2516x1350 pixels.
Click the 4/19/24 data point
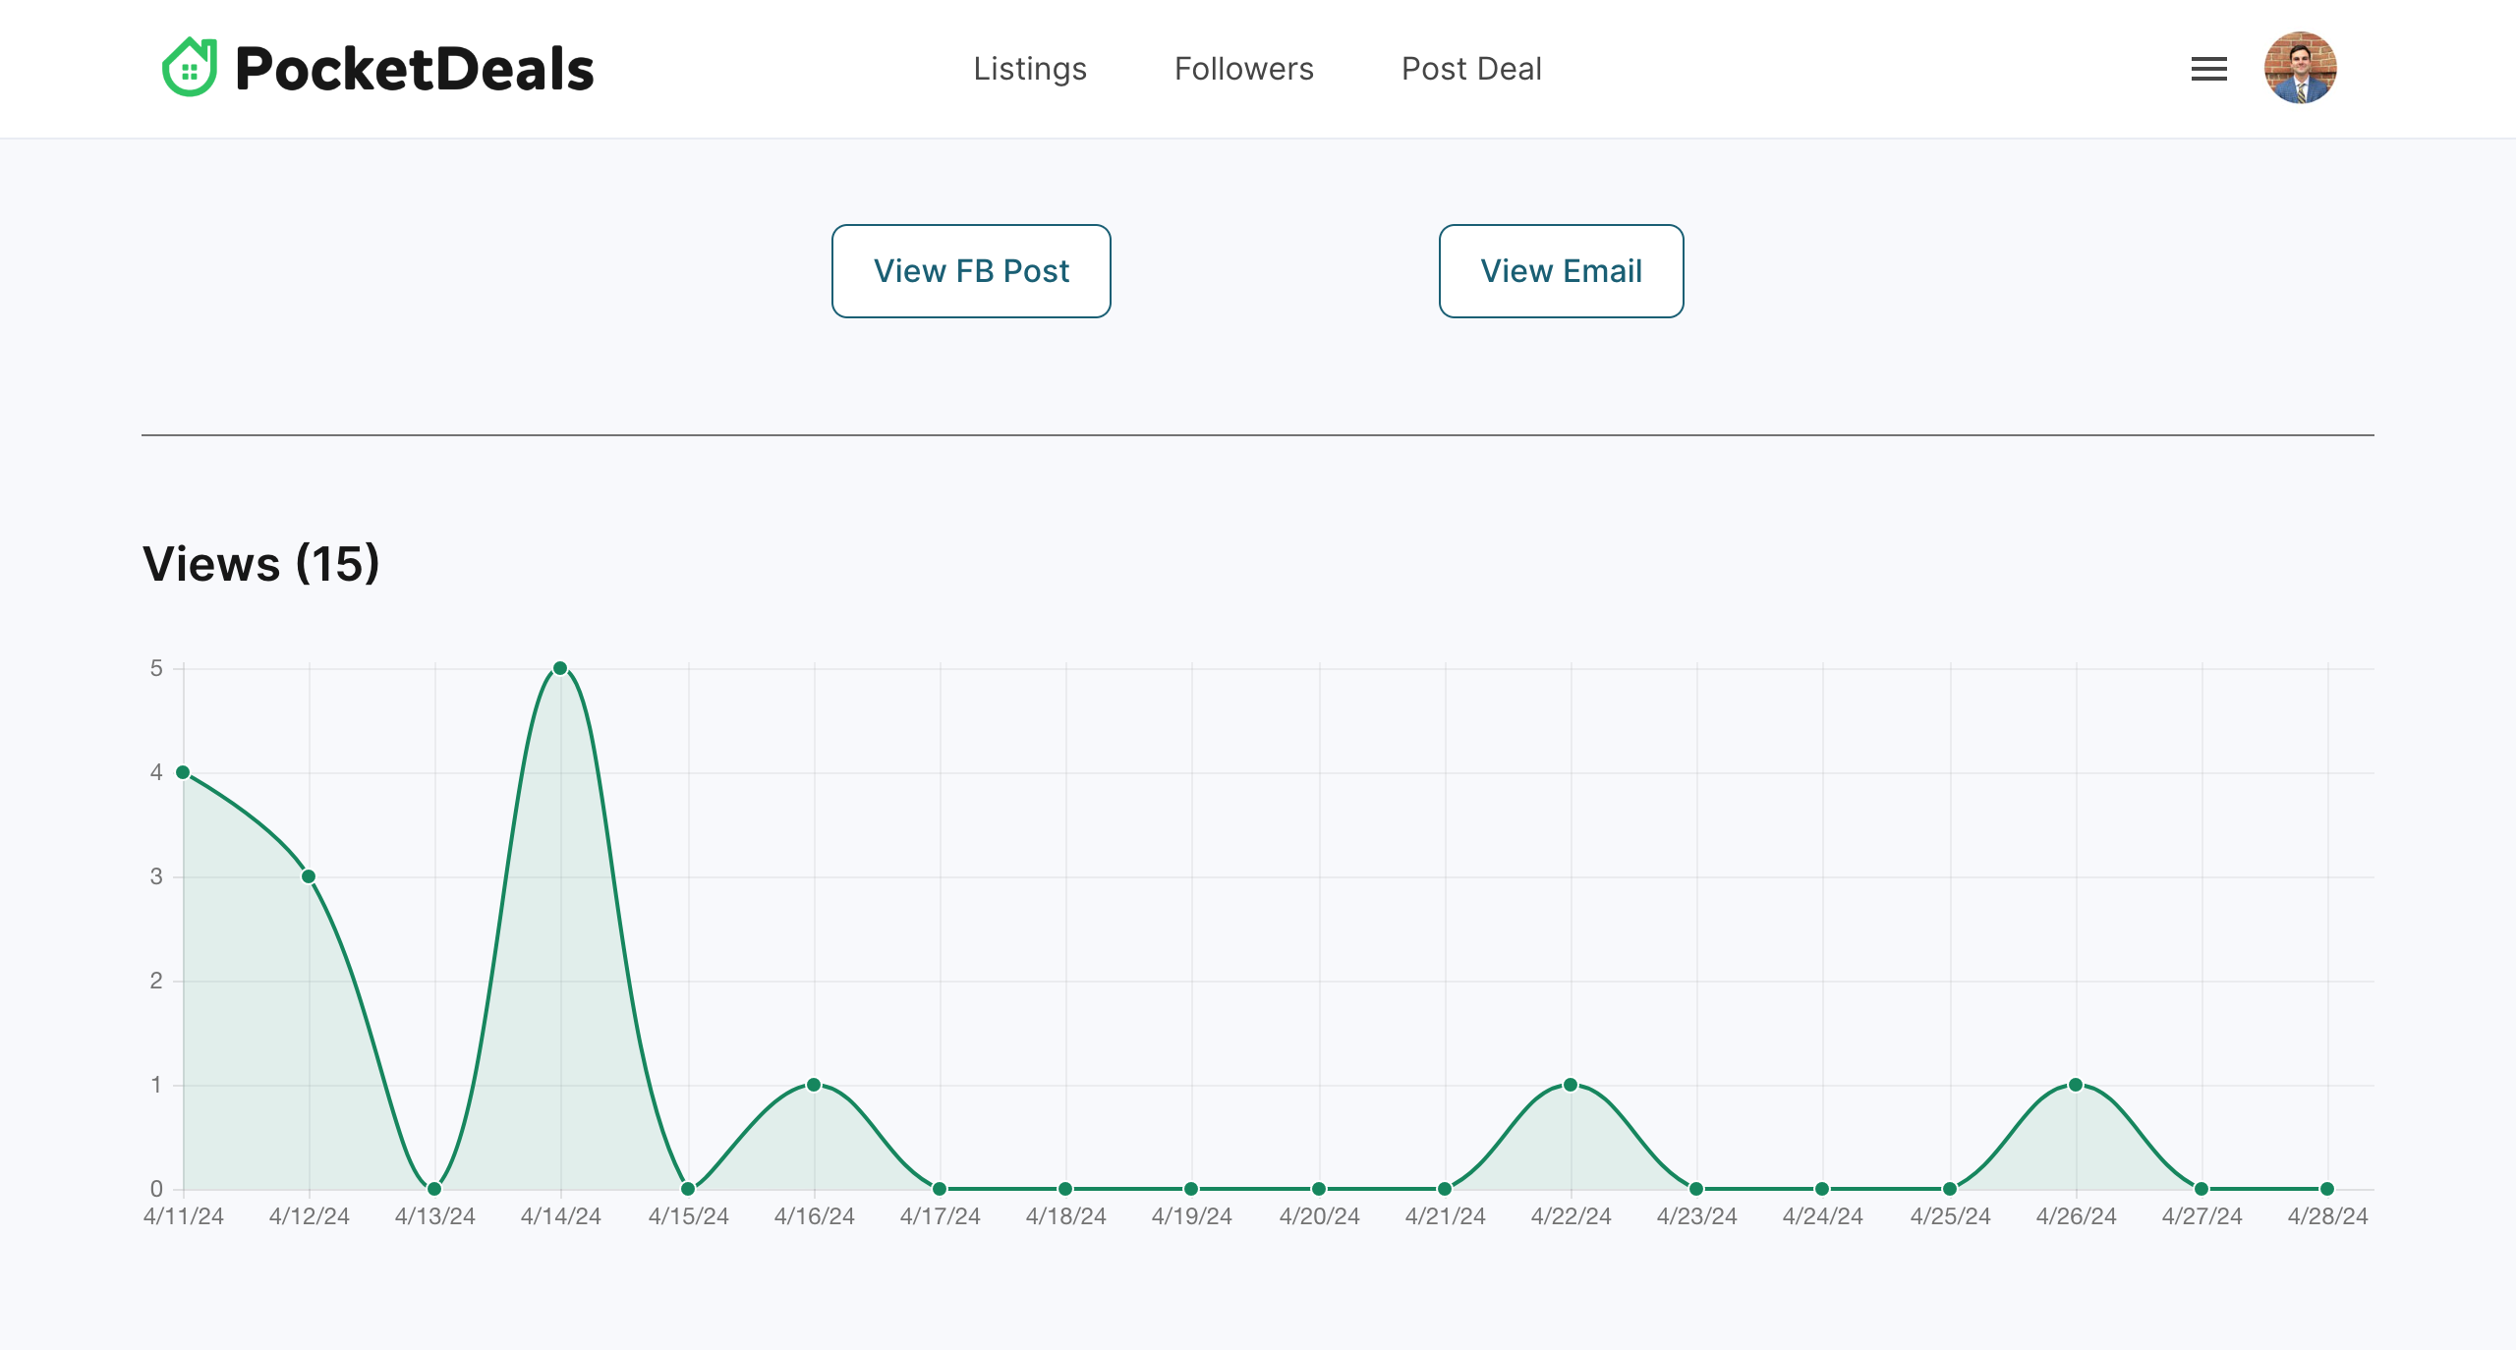(1191, 1189)
